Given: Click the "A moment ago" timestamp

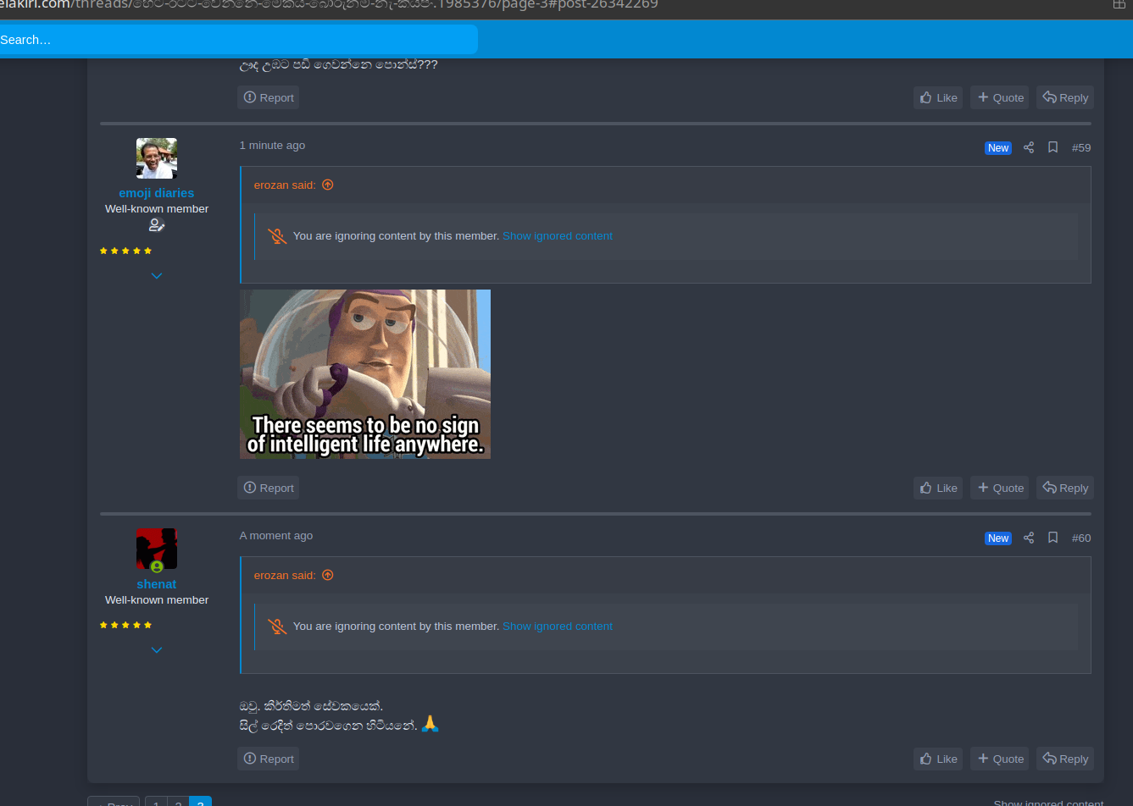Looking at the screenshot, I should [x=276, y=536].
